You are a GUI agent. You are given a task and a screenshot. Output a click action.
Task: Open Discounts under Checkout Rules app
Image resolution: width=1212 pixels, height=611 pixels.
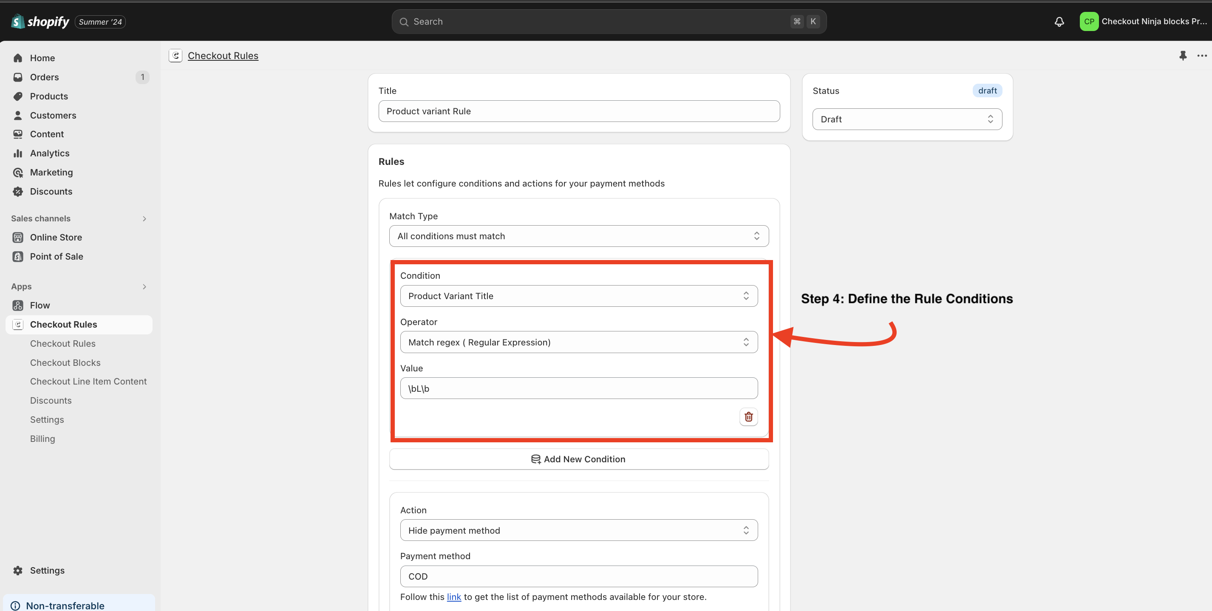click(x=51, y=400)
